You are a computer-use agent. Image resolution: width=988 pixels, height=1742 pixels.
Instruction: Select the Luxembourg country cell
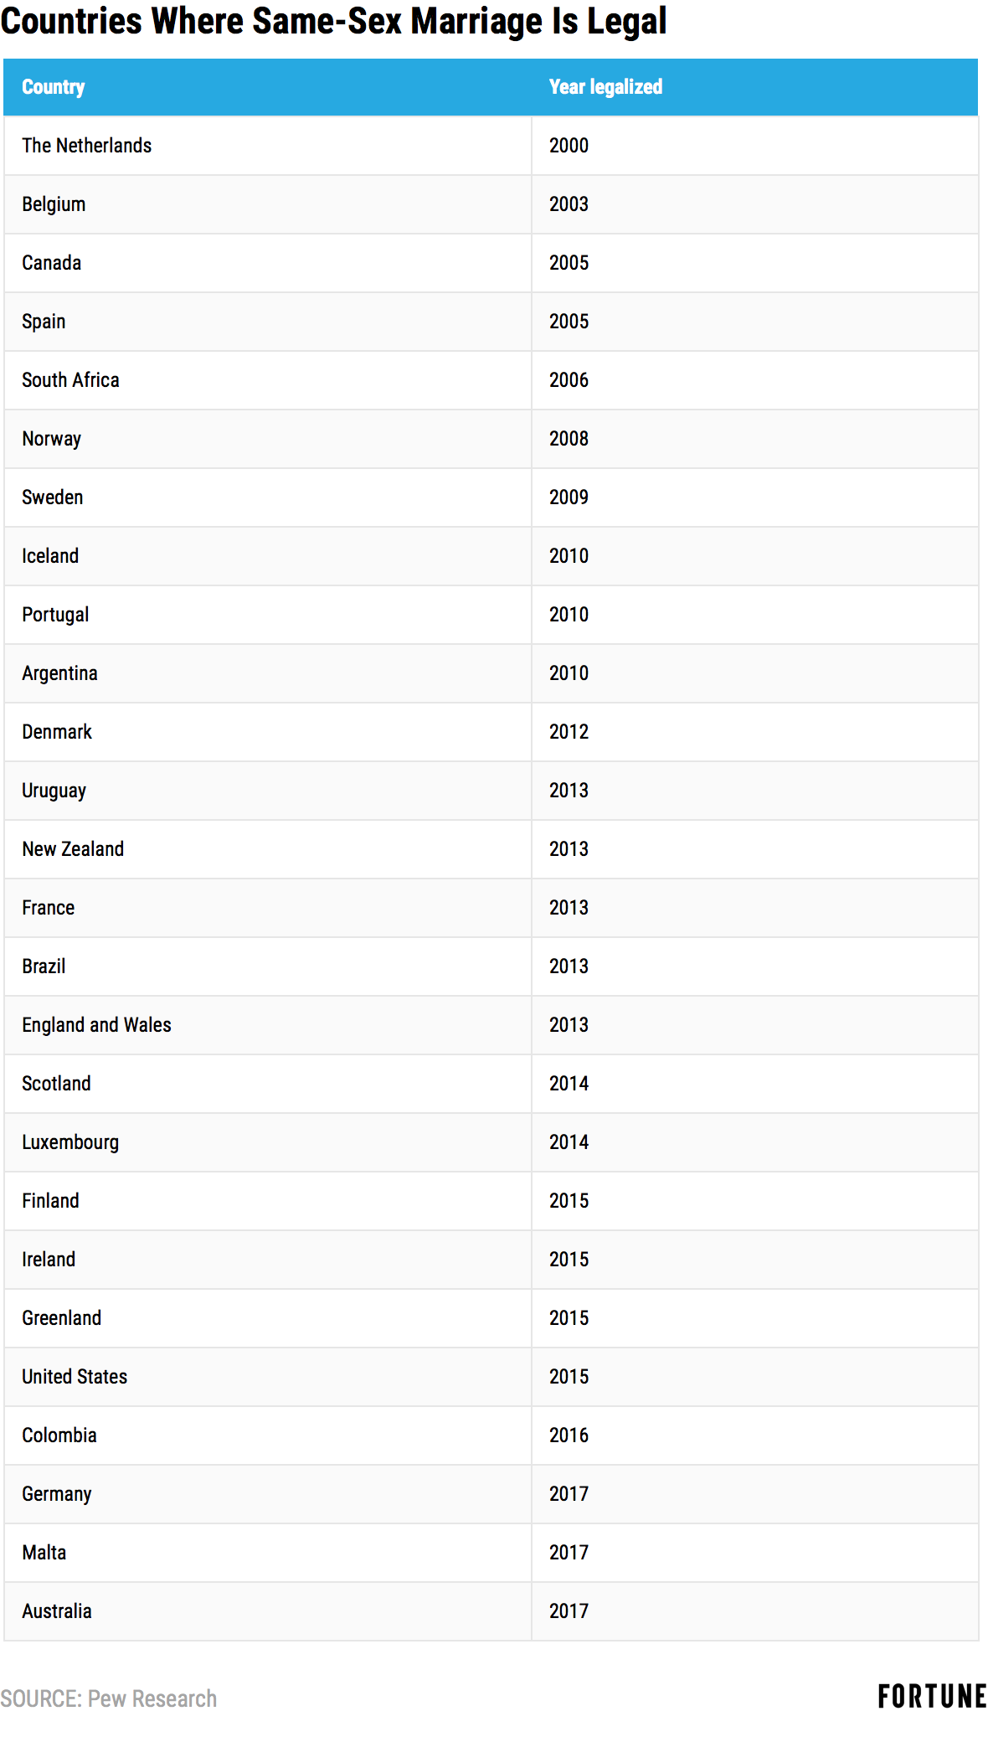[x=70, y=1142]
